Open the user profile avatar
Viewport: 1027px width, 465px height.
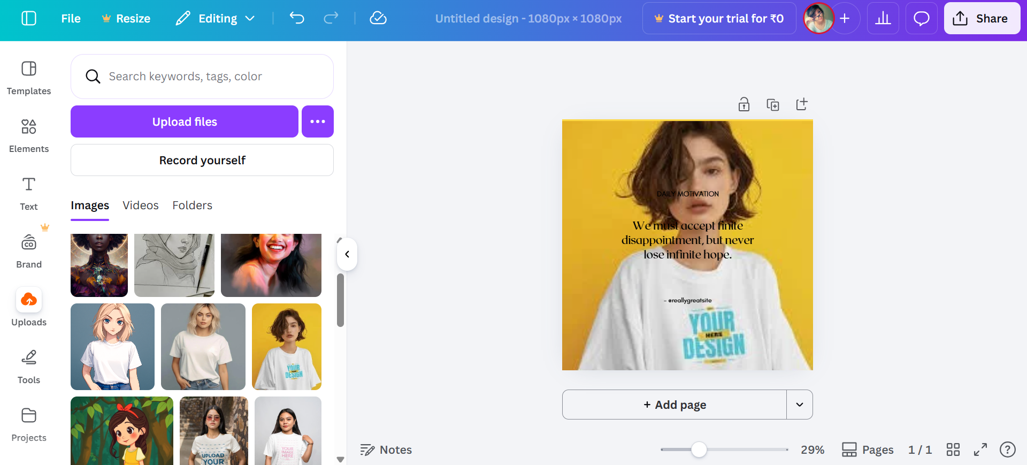click(x=818, y=18)
